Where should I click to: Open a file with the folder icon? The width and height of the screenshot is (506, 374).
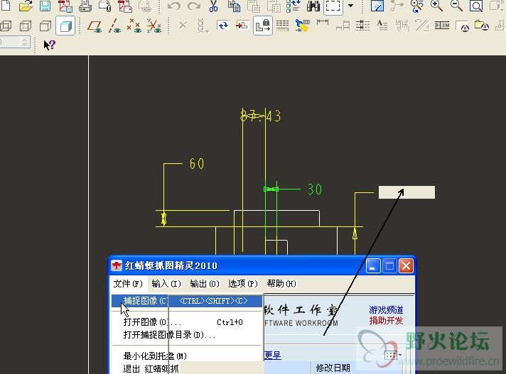[x=26, y=5]
